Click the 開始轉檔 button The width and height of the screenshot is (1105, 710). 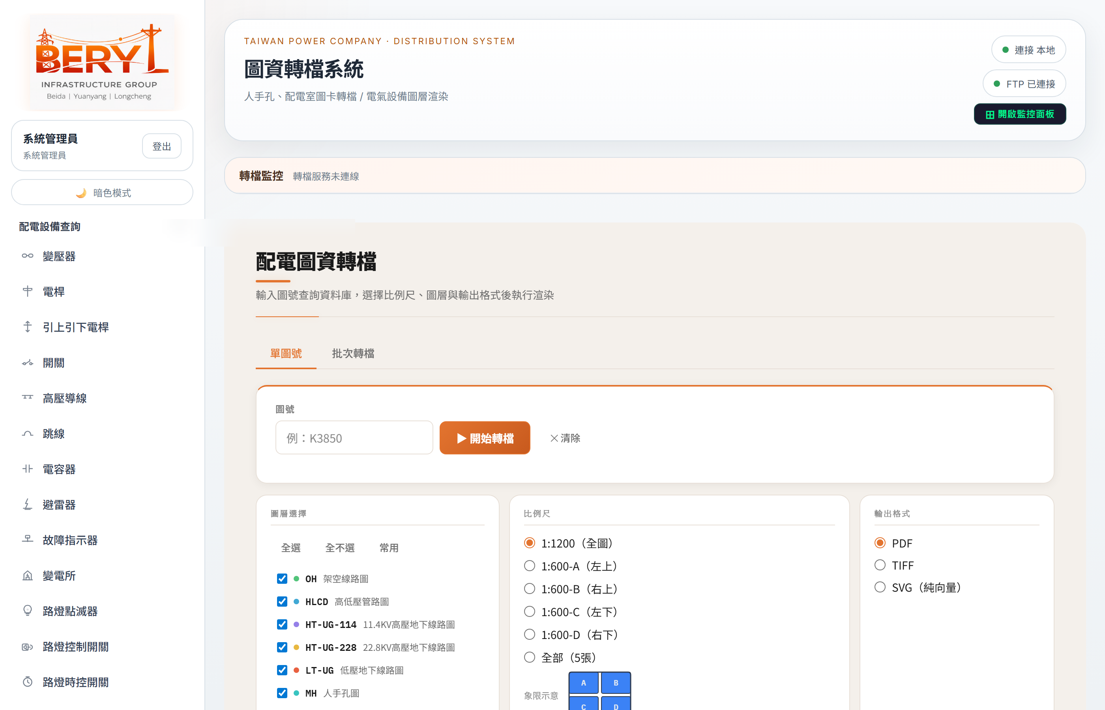[485, 438]
